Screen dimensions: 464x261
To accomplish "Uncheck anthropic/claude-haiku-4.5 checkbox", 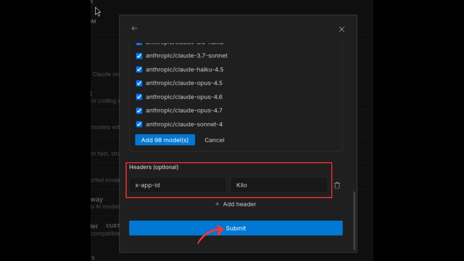I will [139, 69].
